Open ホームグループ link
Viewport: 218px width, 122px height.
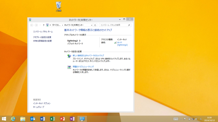[38, 107]
